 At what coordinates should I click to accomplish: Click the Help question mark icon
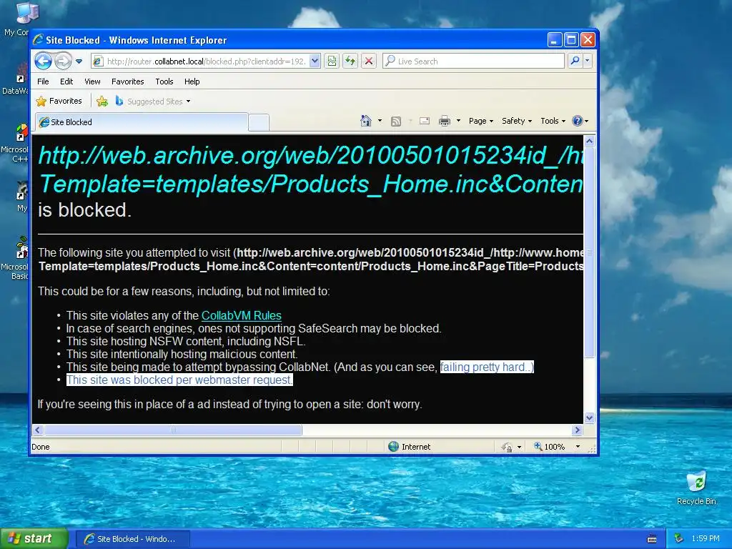[578, 121]
